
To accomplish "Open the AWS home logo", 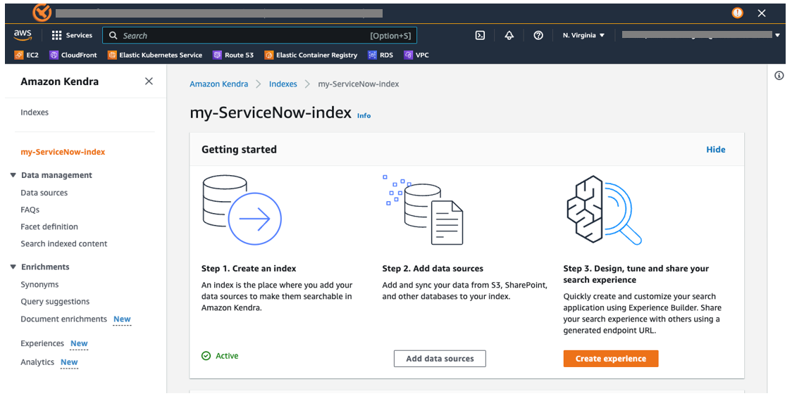I will [23, 34].
